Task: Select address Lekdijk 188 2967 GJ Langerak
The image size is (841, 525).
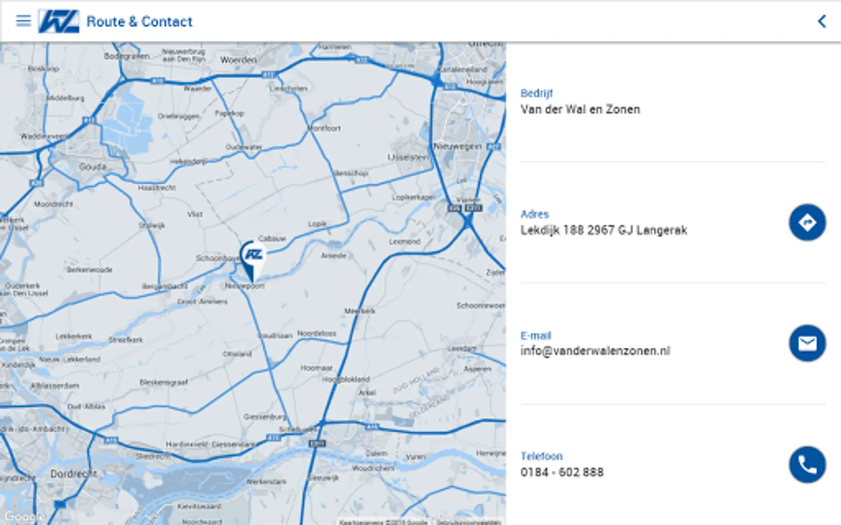Action: coord(603,230)
